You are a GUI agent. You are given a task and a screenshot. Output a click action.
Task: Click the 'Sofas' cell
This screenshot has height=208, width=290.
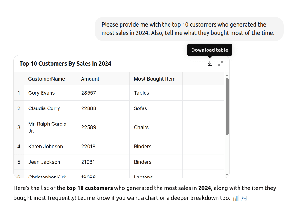(140, 108)
